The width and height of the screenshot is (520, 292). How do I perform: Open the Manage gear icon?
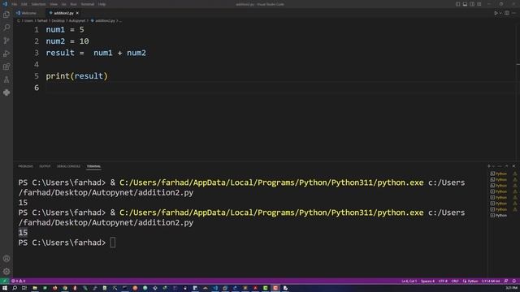[6, 272]
